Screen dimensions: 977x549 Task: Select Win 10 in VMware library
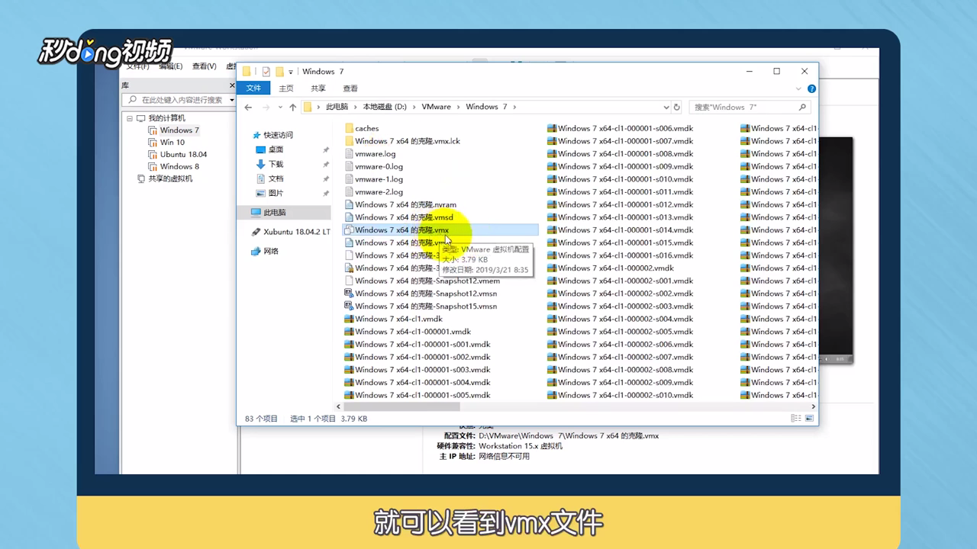point(173,143)
